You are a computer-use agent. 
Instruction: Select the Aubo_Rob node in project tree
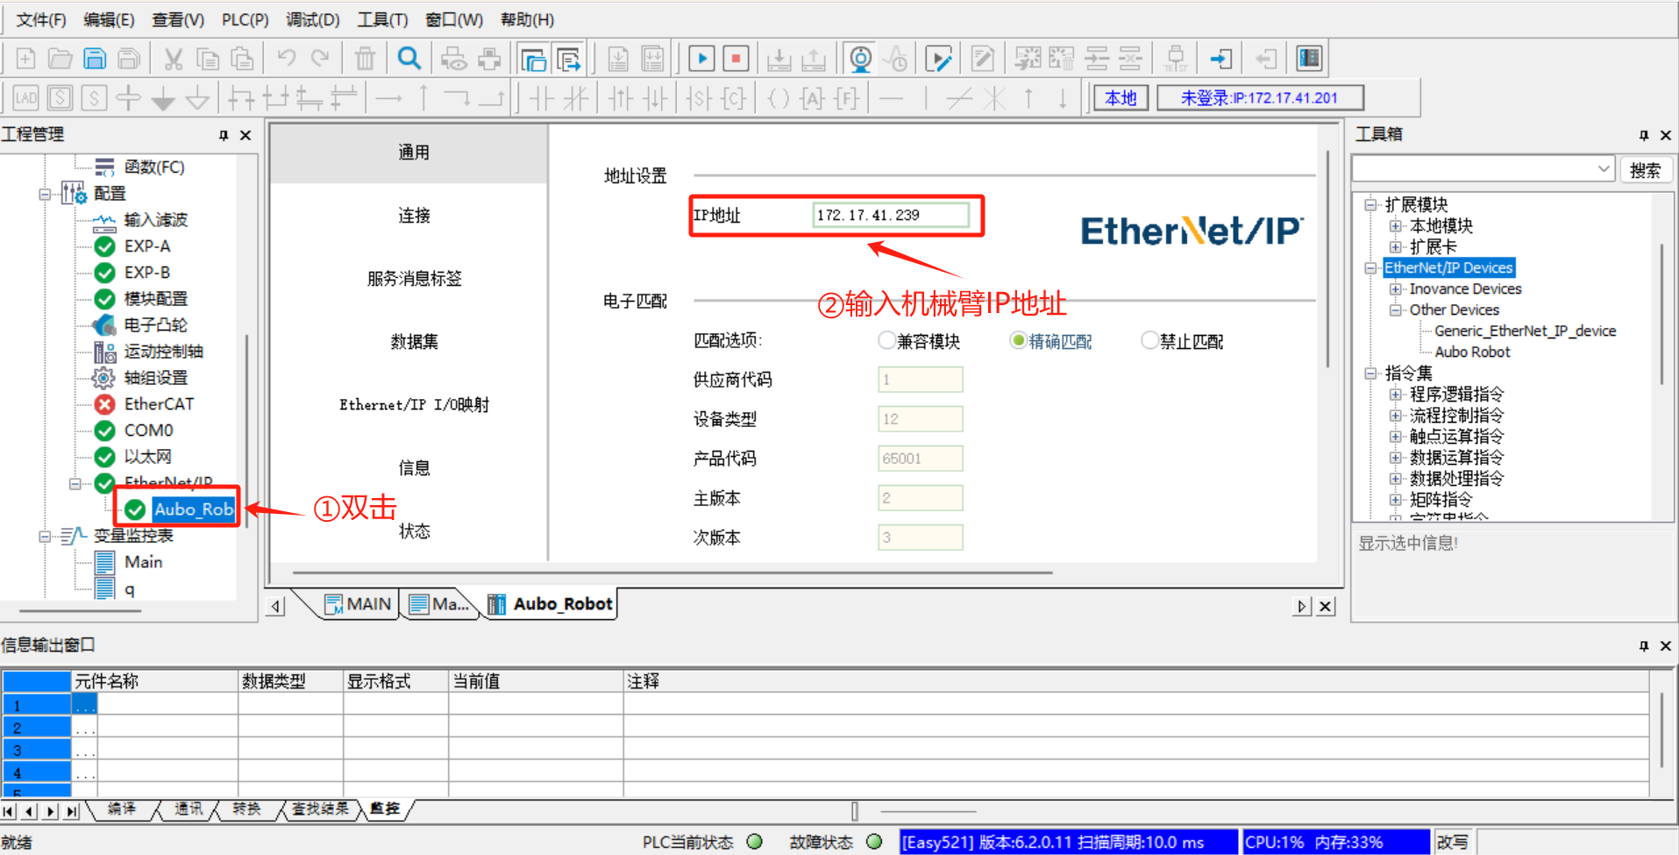(193, 509)
